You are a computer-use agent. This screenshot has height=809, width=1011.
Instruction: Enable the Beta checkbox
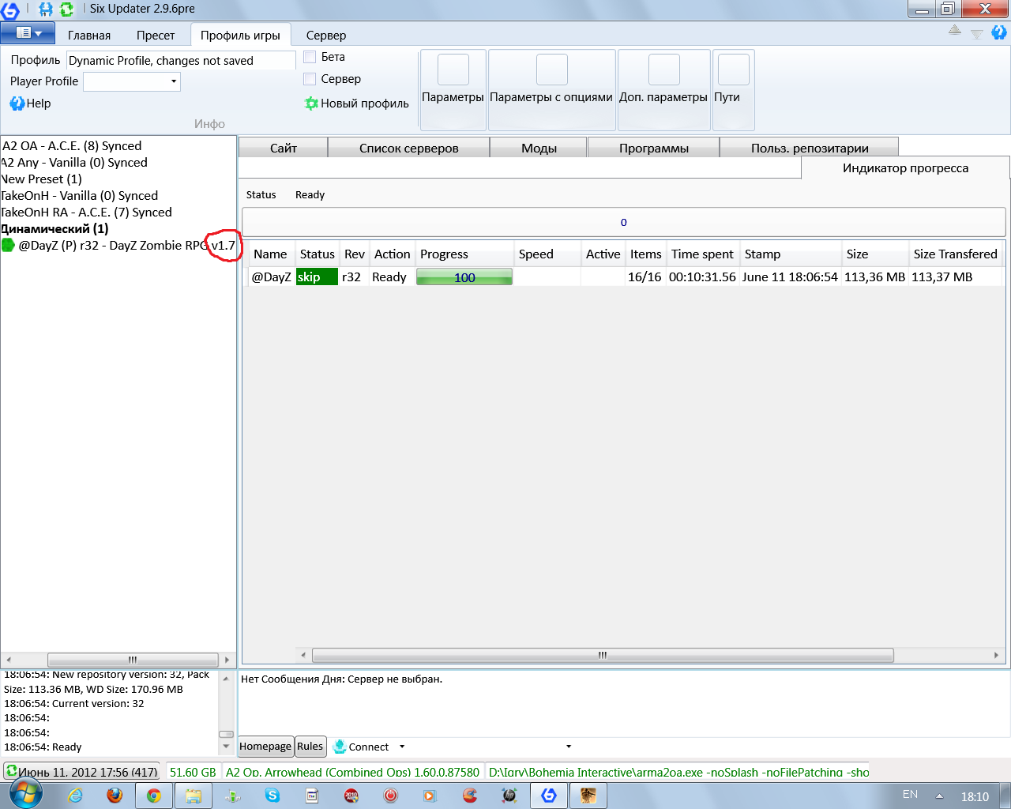click(310, 57)
